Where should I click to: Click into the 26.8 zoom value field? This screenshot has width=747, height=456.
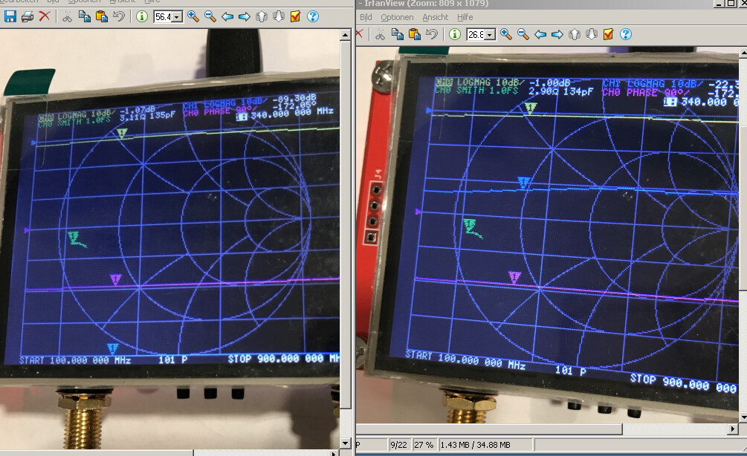(476, 35)
